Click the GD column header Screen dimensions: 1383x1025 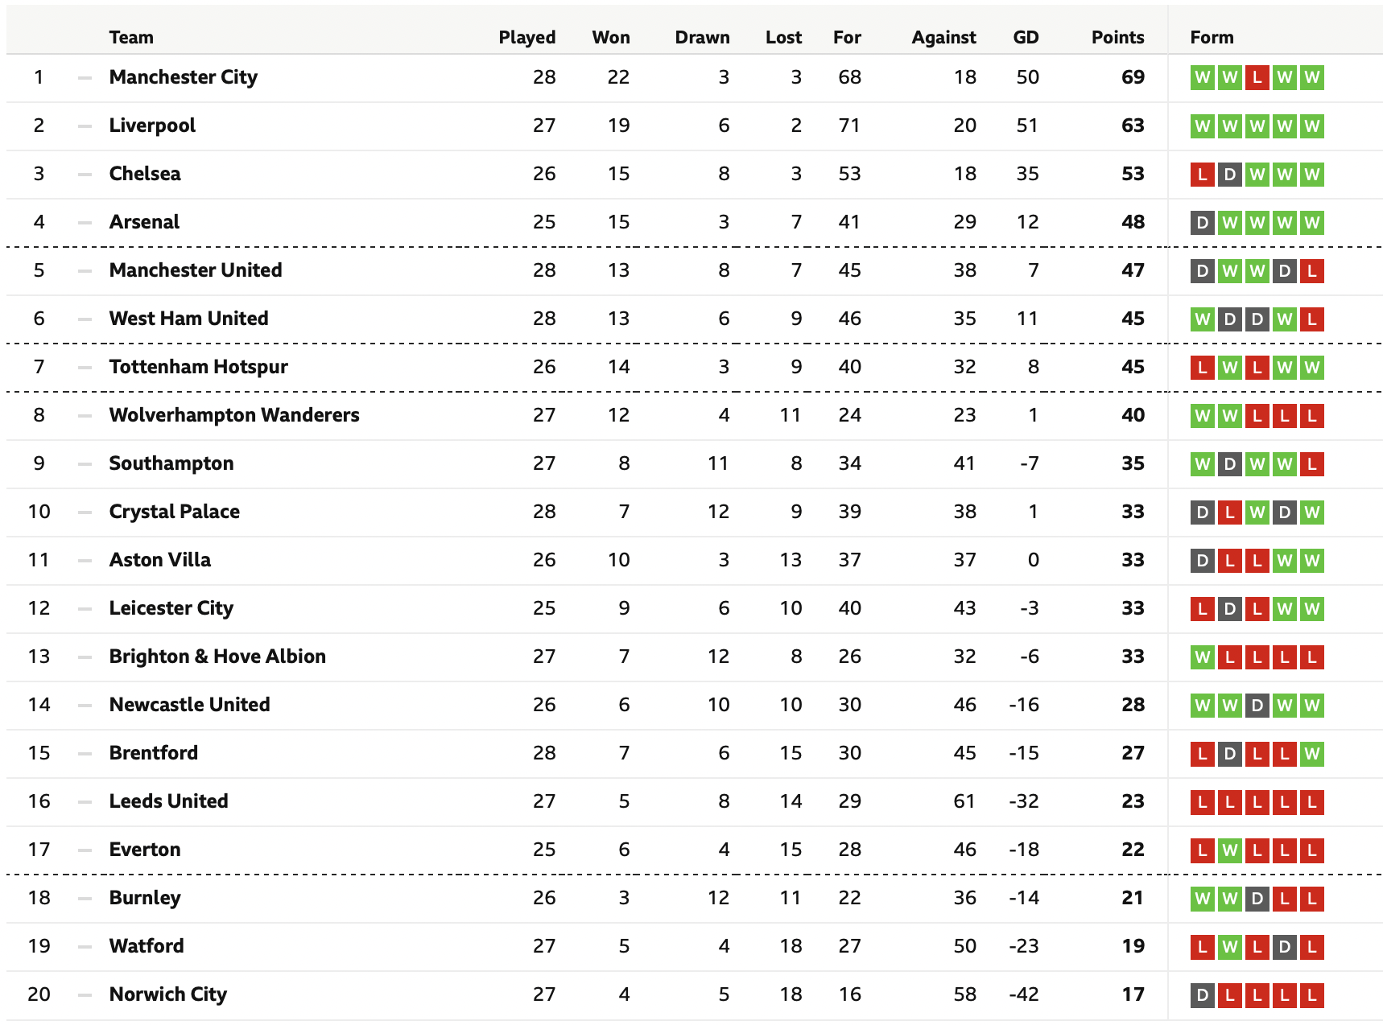[x=1026, y=37]
